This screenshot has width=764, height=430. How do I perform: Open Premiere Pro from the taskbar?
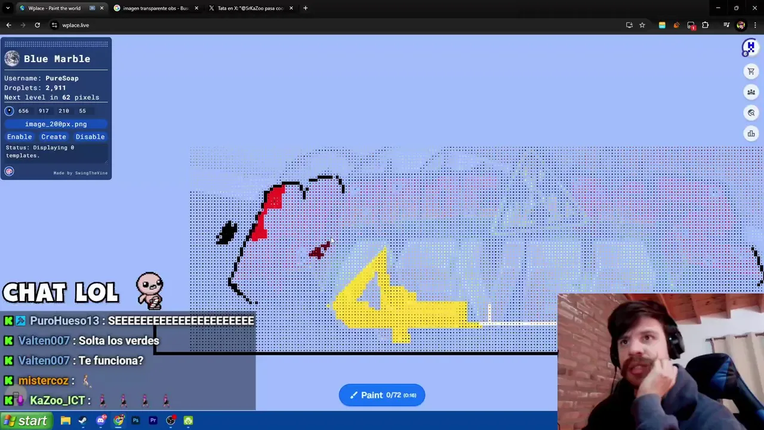point(153,420)
